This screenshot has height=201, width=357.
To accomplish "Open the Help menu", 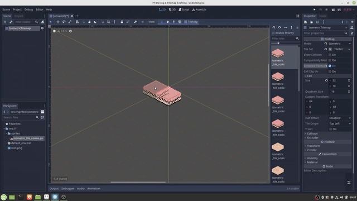I will 49,9.
